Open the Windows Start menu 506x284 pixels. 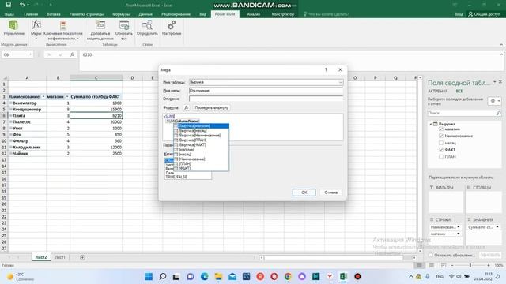(149, 277)
